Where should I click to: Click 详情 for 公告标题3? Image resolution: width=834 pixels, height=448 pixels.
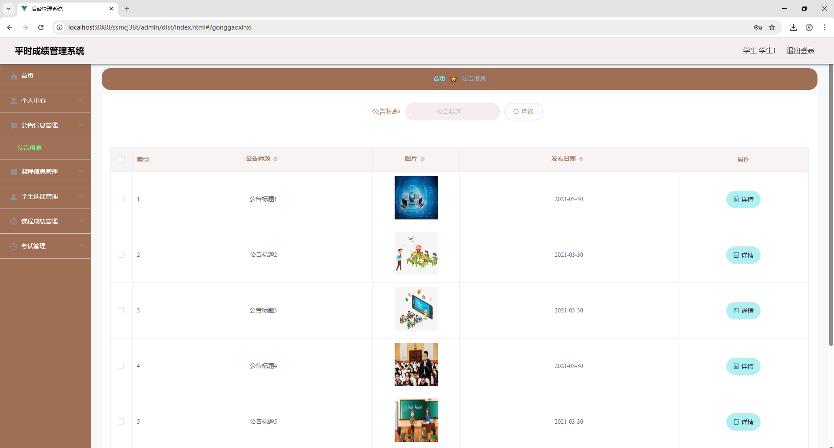743,311
